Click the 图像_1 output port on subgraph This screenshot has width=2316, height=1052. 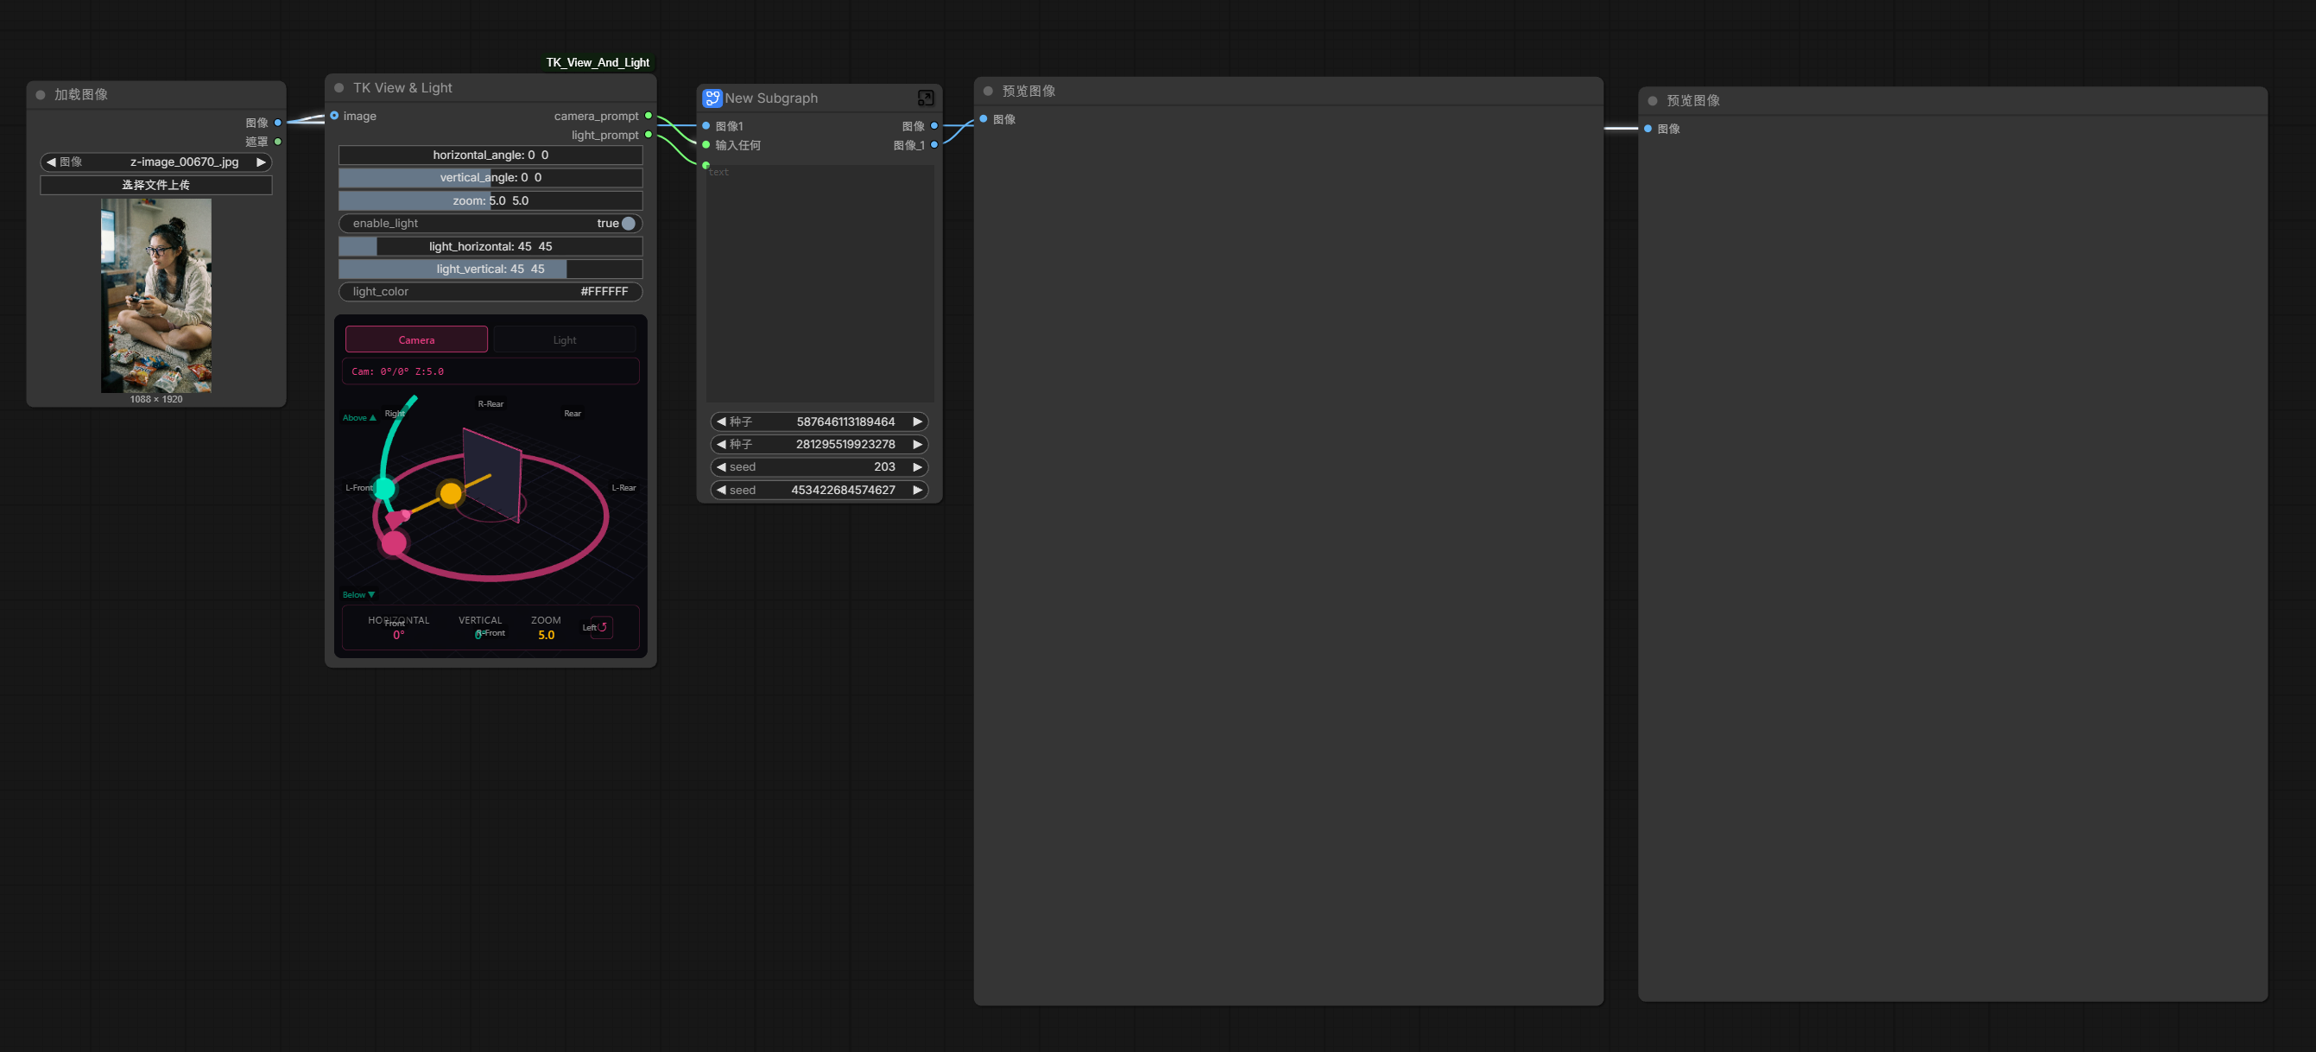pos(934,145)
